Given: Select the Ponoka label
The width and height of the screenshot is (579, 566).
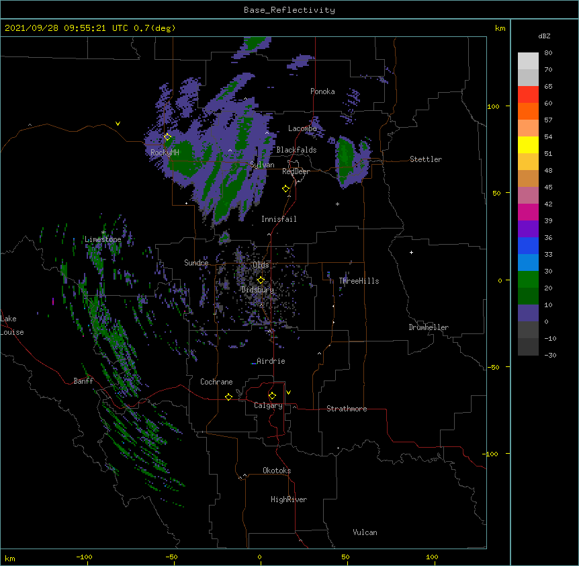Looking at the screenshot, I should (x=322, y=91).
